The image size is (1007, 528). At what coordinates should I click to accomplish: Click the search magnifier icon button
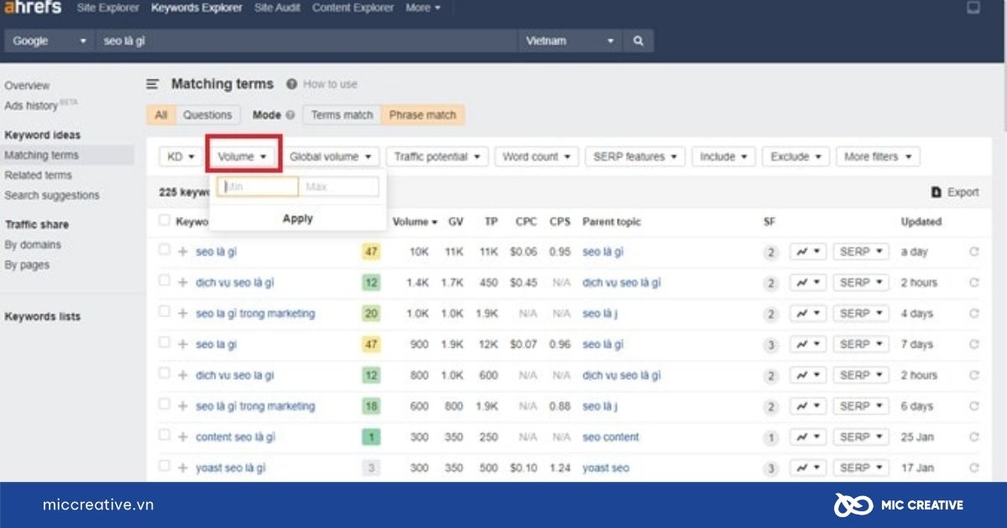639,41
